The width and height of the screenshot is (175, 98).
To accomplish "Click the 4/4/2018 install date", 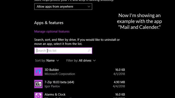I will point(119,86).
